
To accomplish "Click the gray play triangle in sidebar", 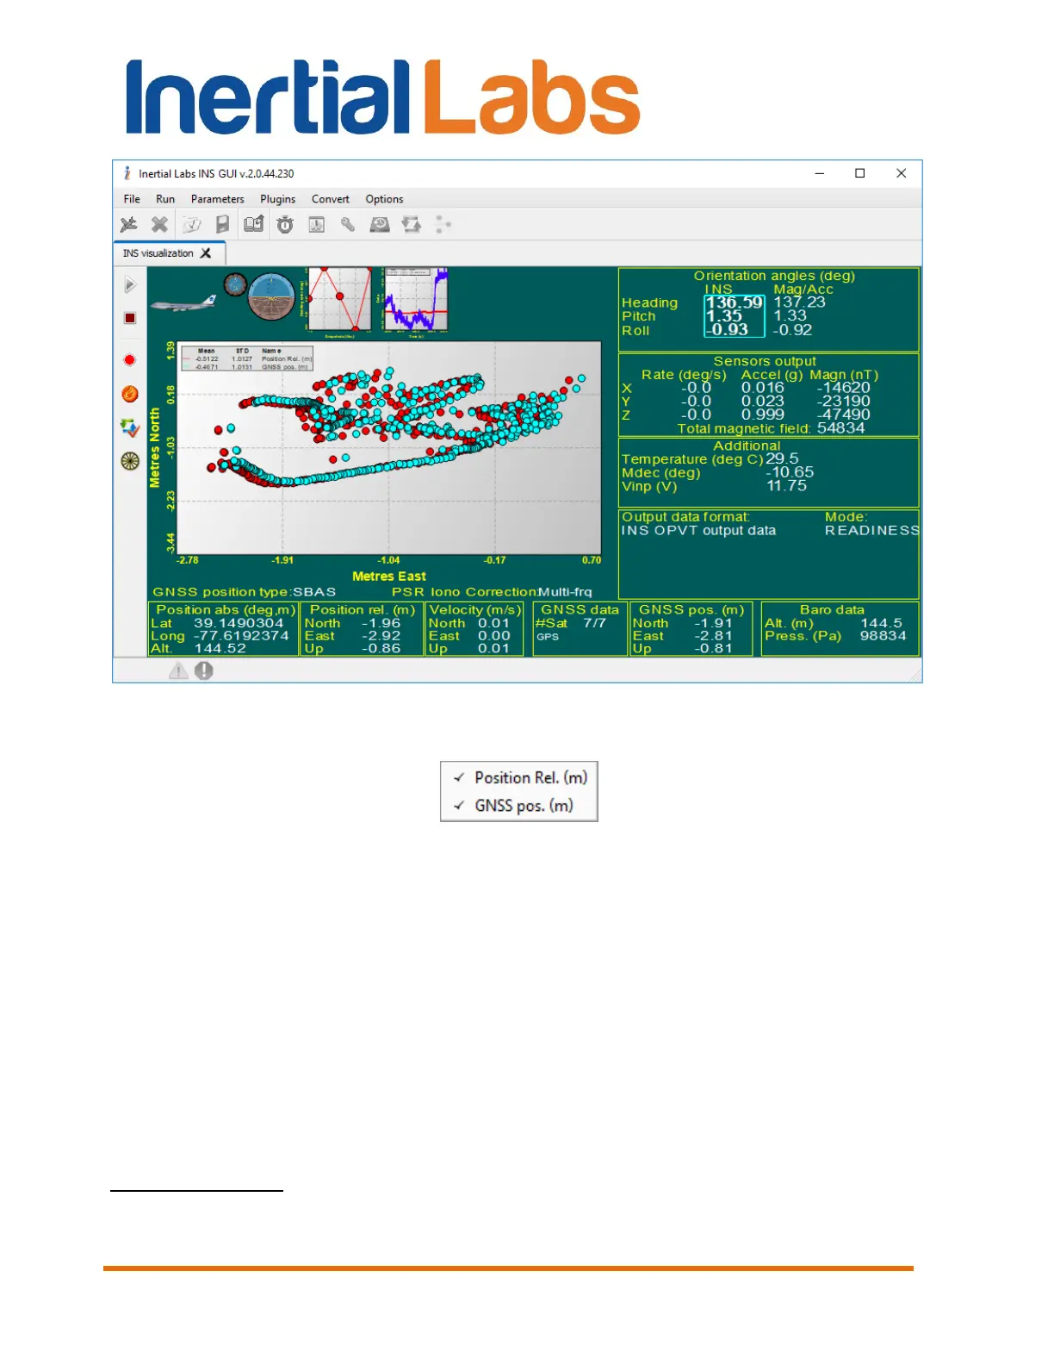I will click(x=130, y=284).
